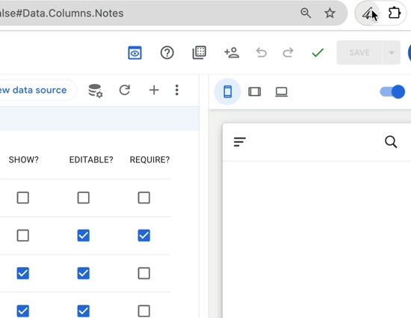The width and height of the screenshot is (411, 318).
Task: Click the regenerate schema refresh icon
Action: pos(125,90)
